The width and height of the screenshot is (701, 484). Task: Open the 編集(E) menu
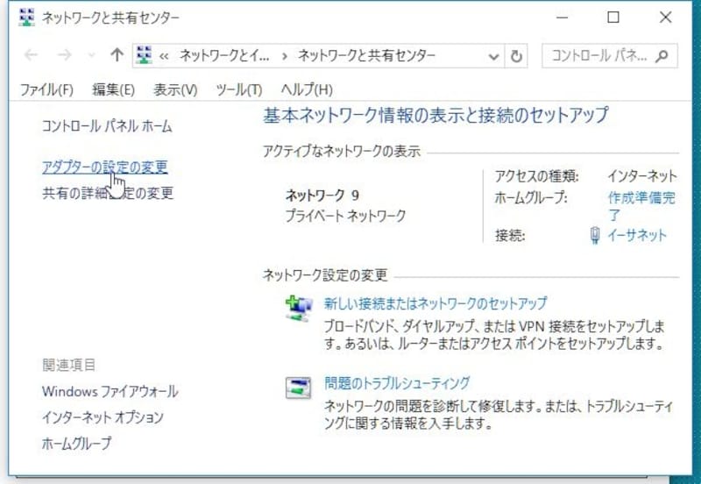[113, 90]
